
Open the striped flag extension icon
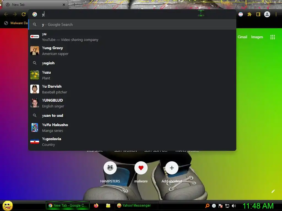[x=241, y=14]
